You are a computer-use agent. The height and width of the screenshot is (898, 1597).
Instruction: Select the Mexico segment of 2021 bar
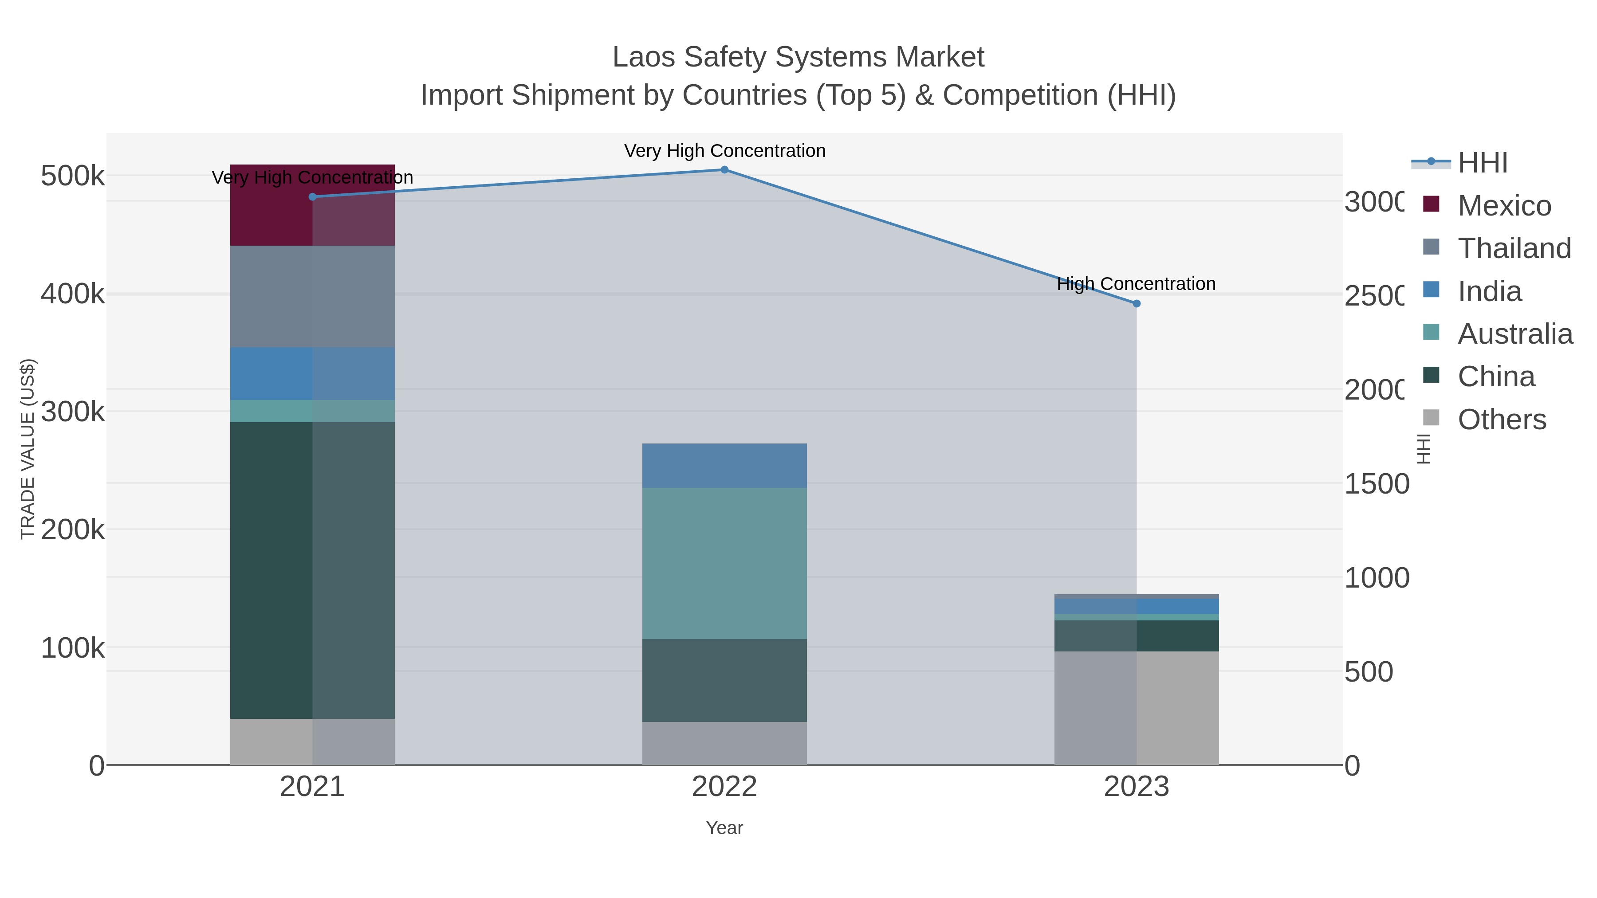312,205
